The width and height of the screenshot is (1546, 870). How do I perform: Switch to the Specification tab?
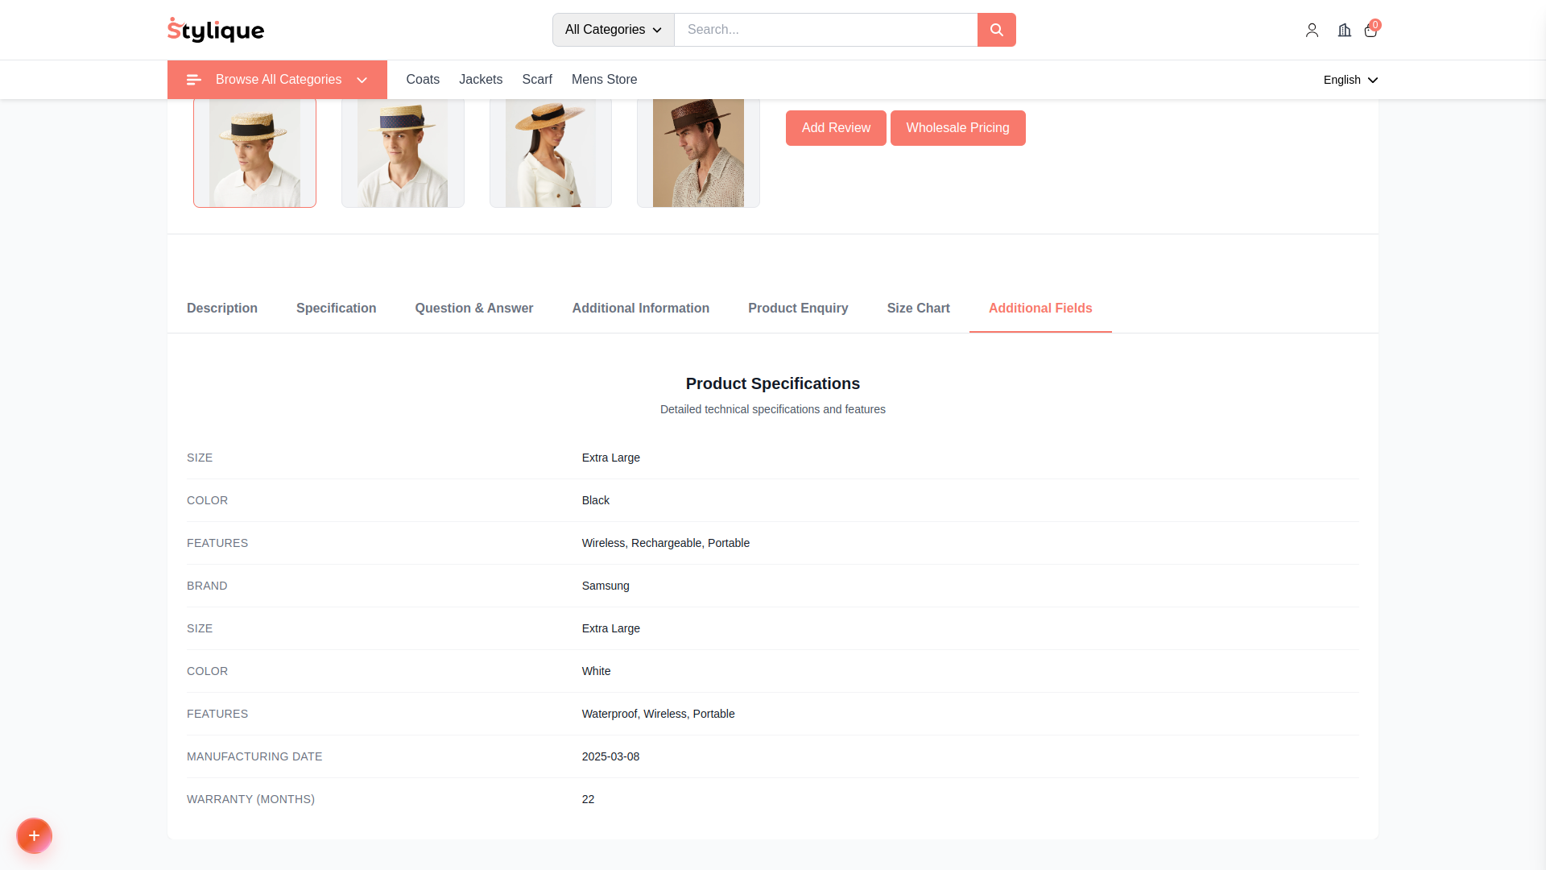click(337, 309)
